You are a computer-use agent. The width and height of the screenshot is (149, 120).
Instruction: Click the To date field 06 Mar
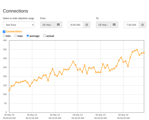[103, 25]
